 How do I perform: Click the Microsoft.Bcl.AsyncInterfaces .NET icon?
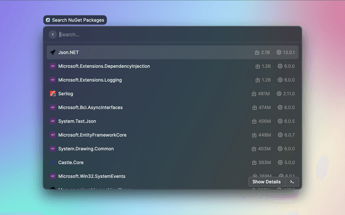click(x=53, y=107)
